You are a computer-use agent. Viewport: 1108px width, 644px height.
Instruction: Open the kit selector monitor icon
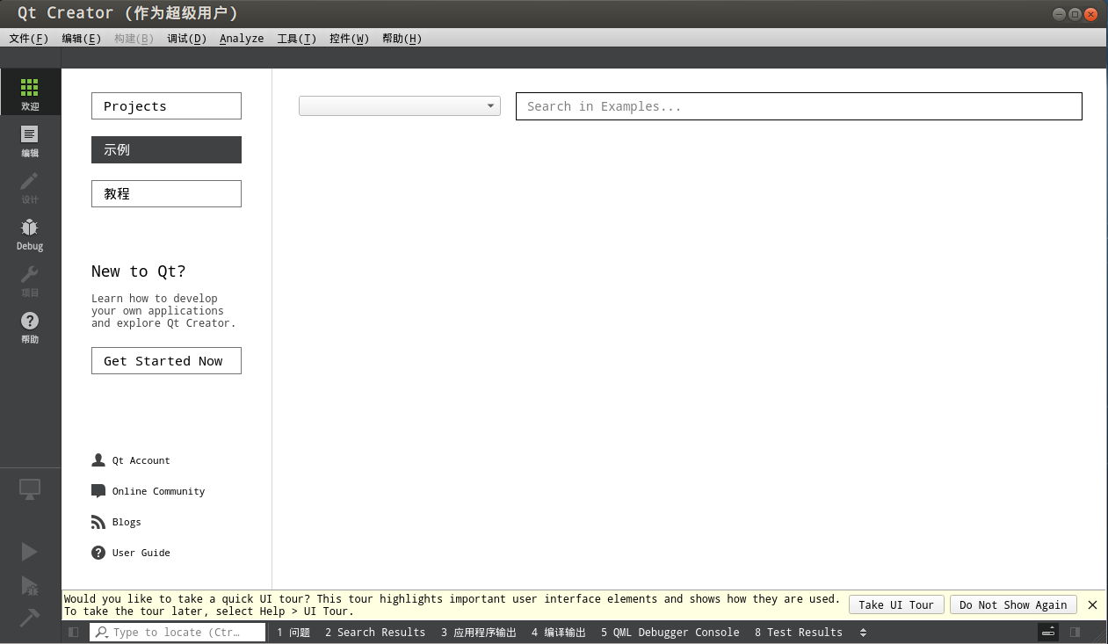[30, 489]
